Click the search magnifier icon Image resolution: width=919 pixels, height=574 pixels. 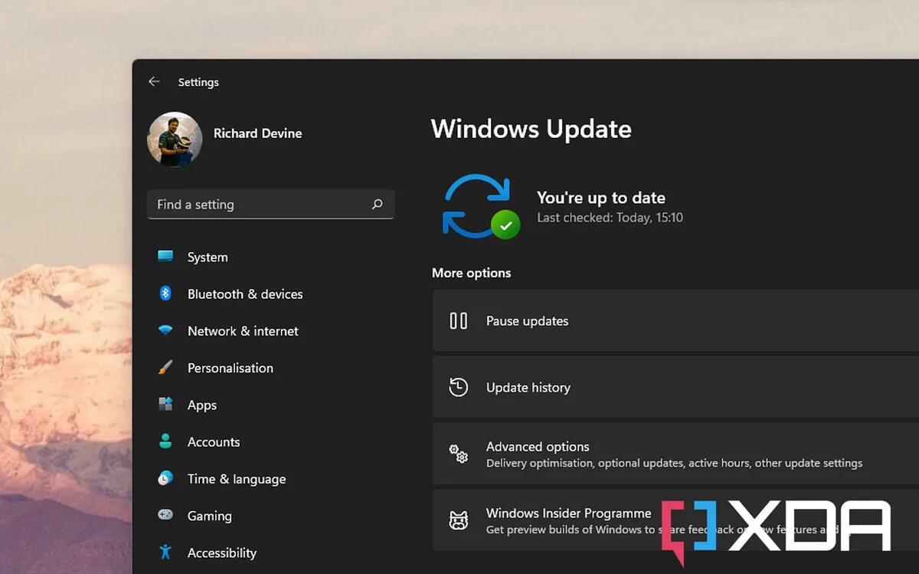[x=377, y=205]
